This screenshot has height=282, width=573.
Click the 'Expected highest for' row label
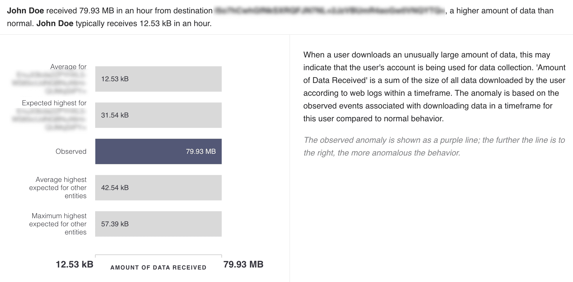click(54, 103)
